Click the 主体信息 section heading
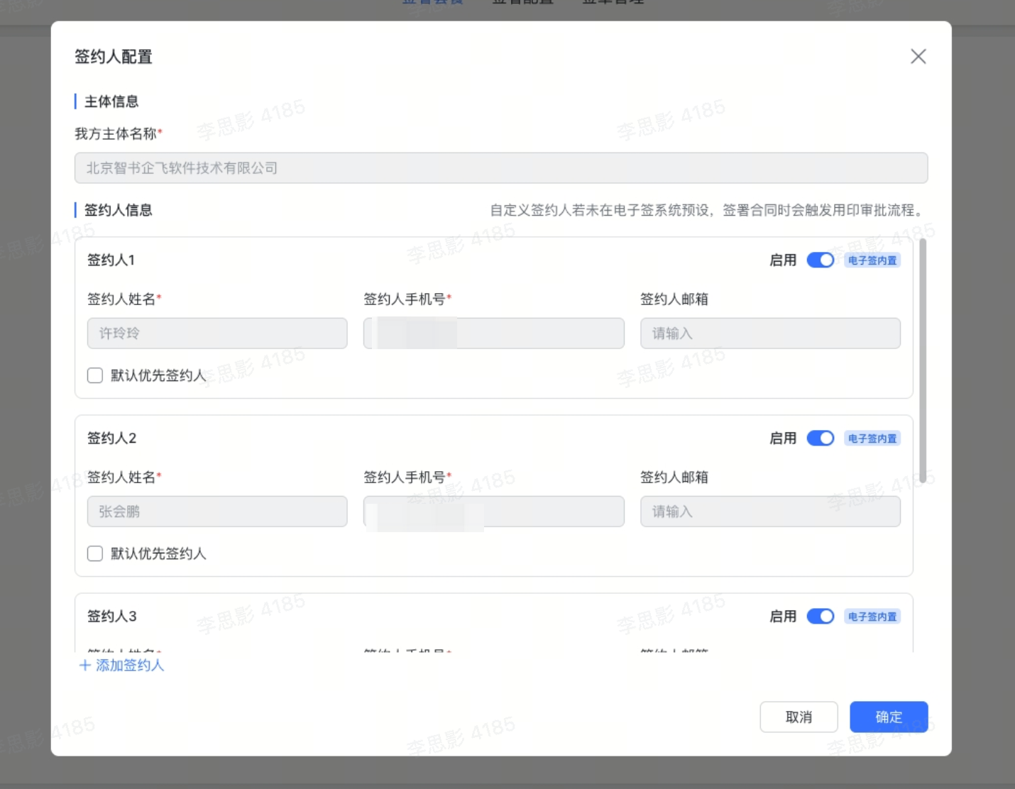This screenshot has width=1015, height=789. coord(111,101)
